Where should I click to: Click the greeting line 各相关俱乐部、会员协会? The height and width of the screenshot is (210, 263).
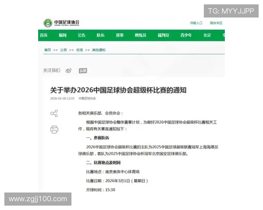(101, 113)
